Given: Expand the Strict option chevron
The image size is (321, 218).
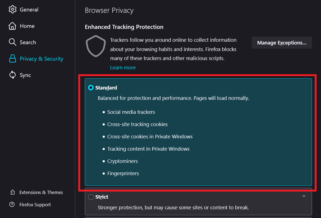Looking at the screenshot, I should (x=304, y=196).
